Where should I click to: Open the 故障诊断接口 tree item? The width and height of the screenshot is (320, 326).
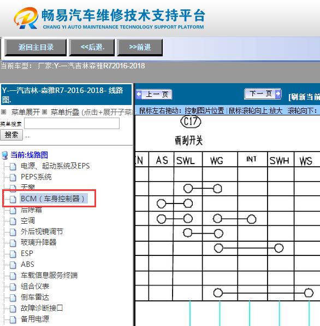[x=42, y=308]
